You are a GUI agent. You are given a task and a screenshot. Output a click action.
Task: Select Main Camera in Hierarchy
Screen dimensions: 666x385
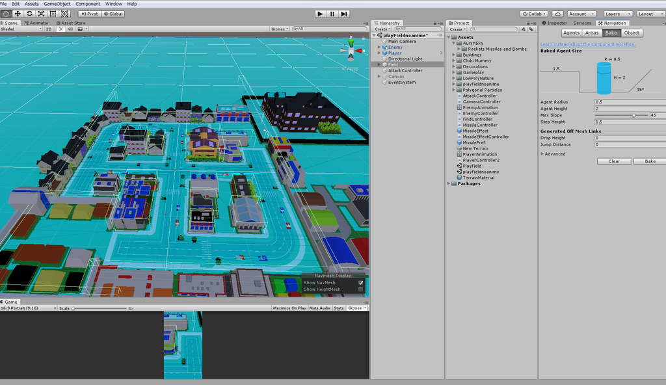pos(402,41)
